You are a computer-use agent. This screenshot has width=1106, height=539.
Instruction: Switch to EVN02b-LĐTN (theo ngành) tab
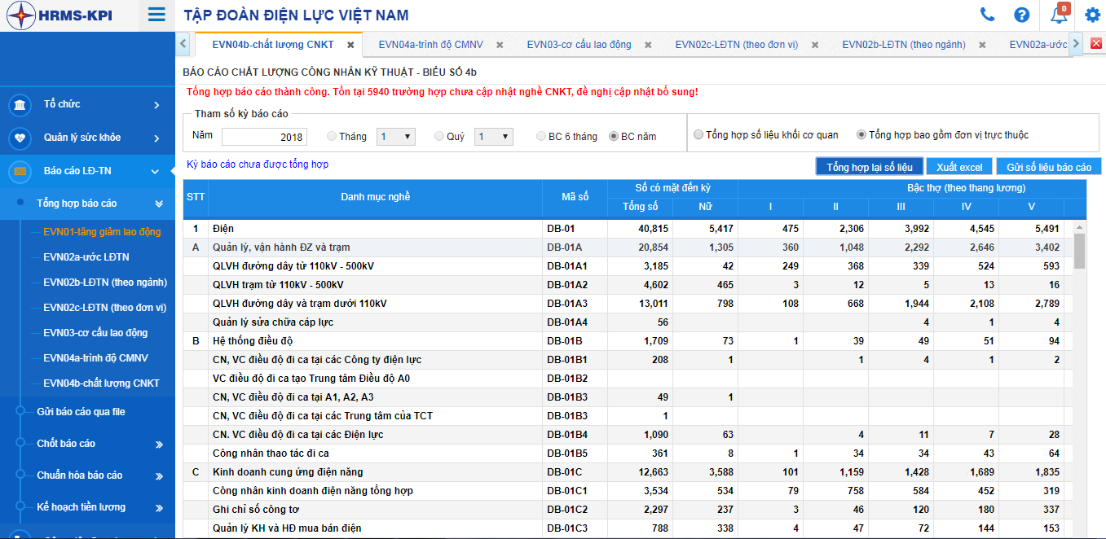(x=904, y=45)
